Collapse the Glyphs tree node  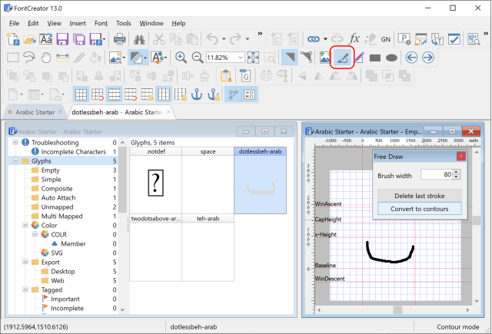(16, 161)
